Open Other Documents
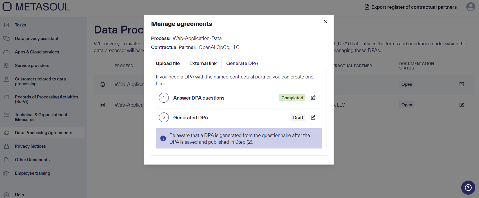The image size is (479, 198). pyautogui.click(x=32, y=160)
